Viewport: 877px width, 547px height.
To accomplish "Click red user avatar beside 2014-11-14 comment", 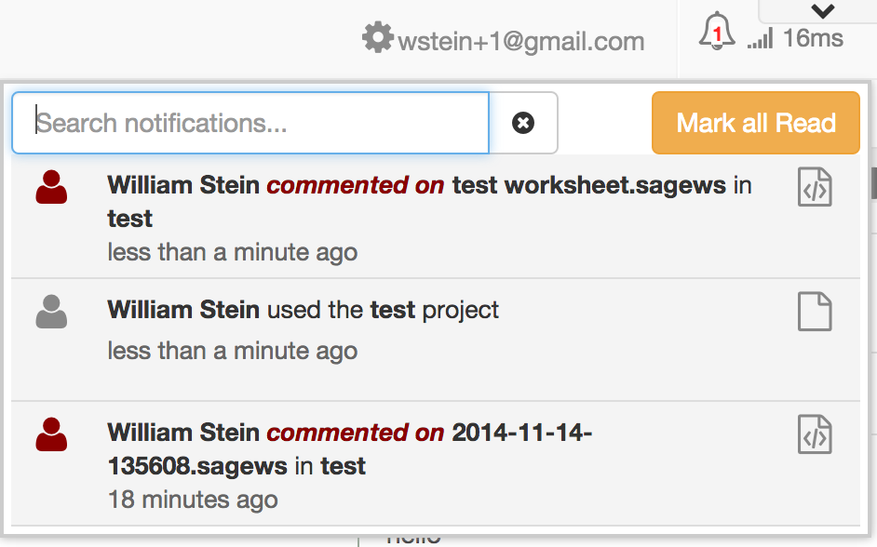I will tap(51, 435).
